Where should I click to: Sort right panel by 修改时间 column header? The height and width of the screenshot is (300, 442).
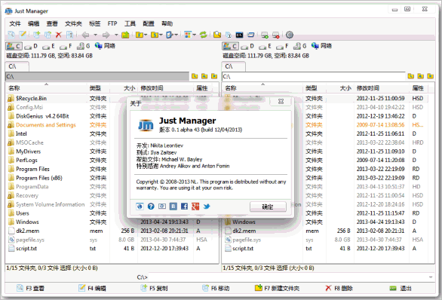[382, 88]
